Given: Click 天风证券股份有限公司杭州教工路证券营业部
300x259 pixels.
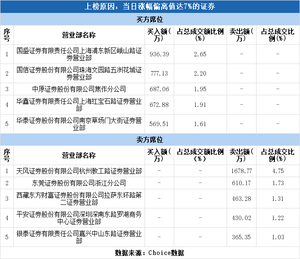Looking at the screenshot, I should click(x=79, y=171).
